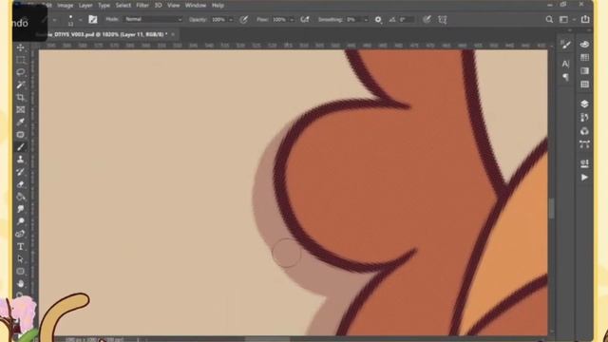Viewport: 608px width, 342px height.
Task: Toggle pressure for opacity button
Action: 243,19
